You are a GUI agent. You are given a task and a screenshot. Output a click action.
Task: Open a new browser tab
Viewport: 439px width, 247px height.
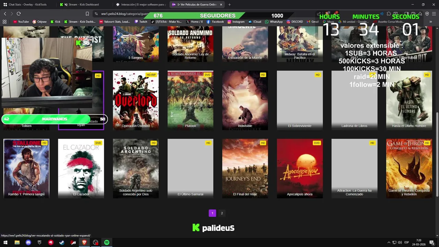229,4
